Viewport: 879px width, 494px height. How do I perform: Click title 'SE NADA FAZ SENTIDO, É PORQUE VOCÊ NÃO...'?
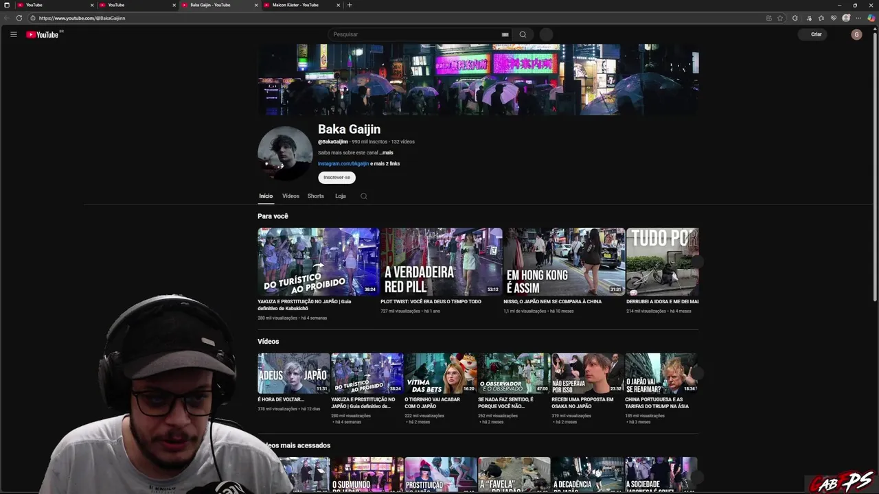click(505, 403)
